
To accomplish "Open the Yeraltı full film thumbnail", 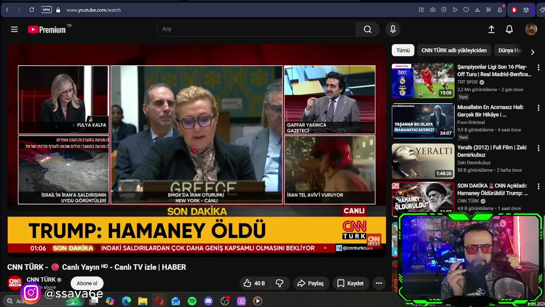I will [423, 161].
